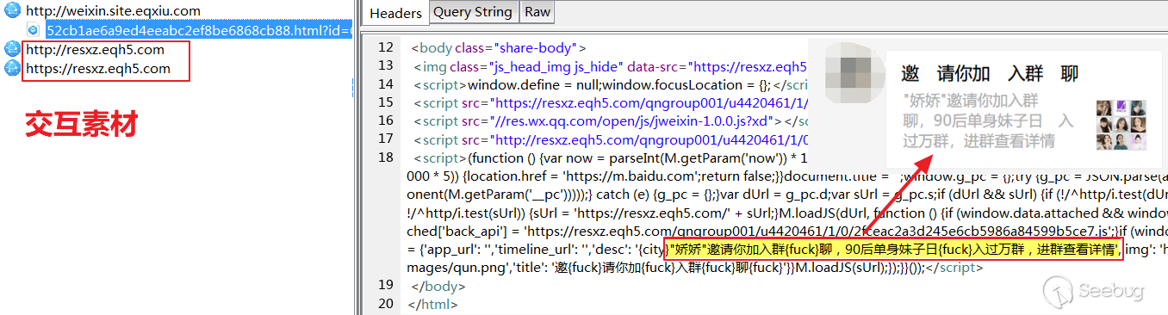Click the preview card title 邀 请你加 入群 聊
The width and height of the screenshot is (1168, 315).
[x=989, y=73]
